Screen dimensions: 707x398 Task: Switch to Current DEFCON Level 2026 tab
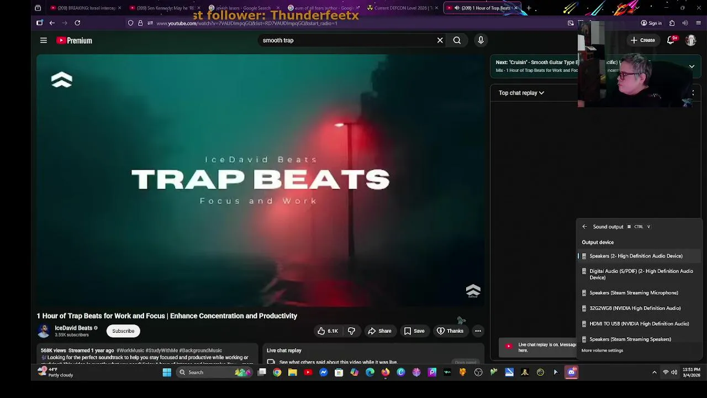click(x=403, y=8)
